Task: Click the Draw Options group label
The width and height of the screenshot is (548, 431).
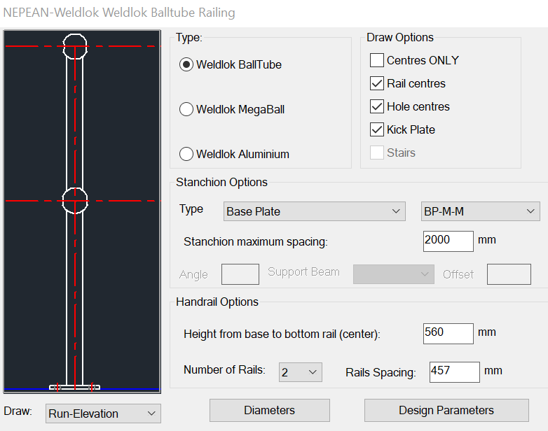Action: tap(400, 37)
